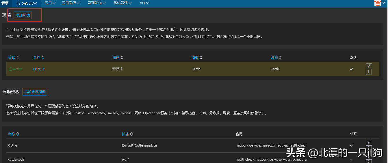The image size is (388, 163).
Task: Open the Default environment name link
Action: [x=39, y=69]
